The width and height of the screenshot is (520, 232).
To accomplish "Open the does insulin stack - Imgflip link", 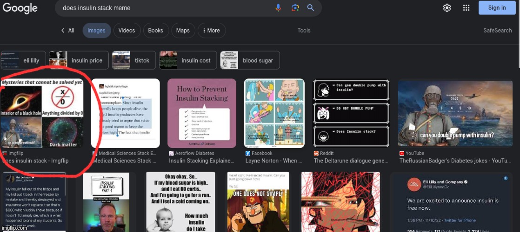I will [x=35, y=161].
